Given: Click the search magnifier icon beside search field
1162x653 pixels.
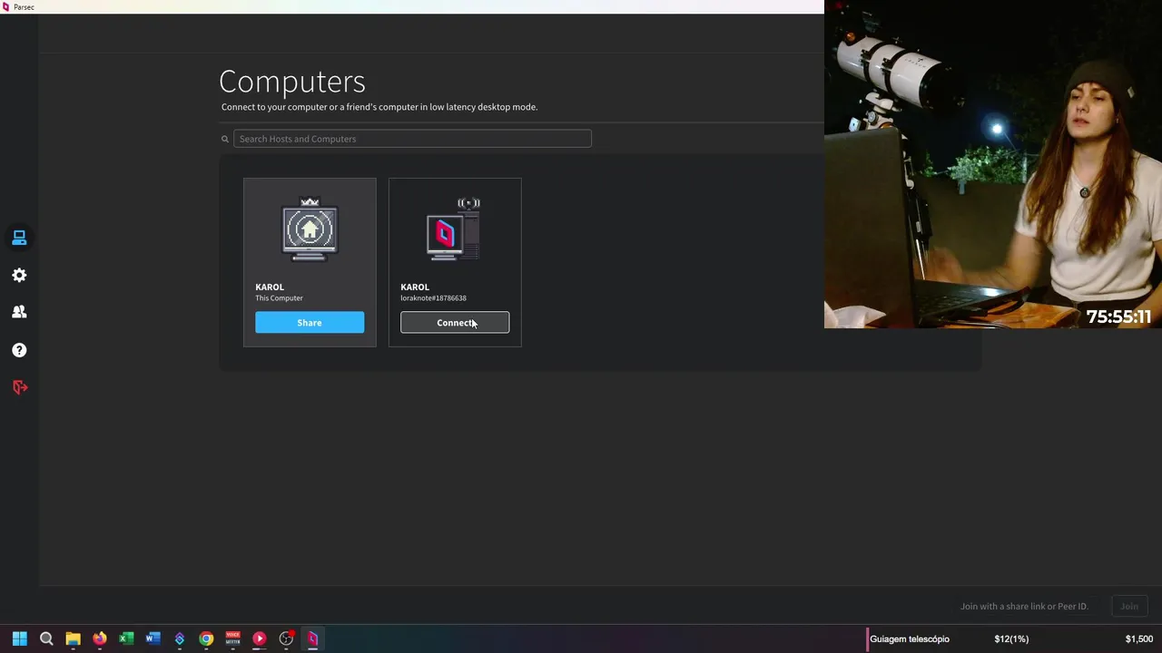Looking at the screenshot, I should tap(225, 139).
